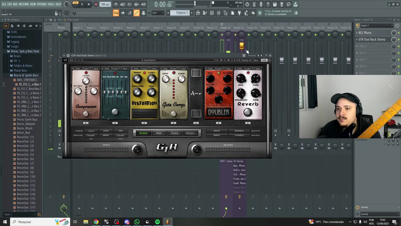This screenshot has width=401, height=226.
Task: Click the audio editor scissors icon
Action: (254, 4)
